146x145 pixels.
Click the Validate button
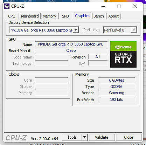point(102,137)
